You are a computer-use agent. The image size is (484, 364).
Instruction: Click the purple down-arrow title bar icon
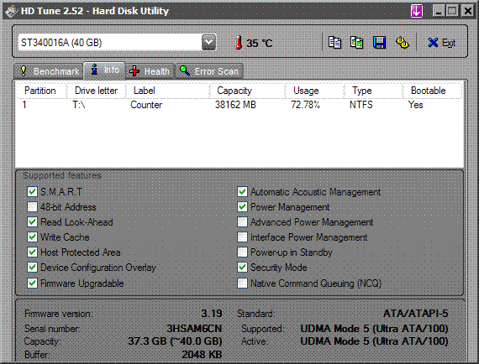417,12
